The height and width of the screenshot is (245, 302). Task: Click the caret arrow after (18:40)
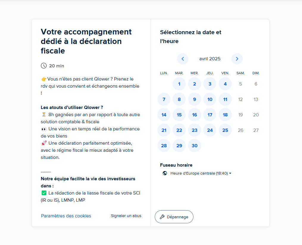pos(230,173)
